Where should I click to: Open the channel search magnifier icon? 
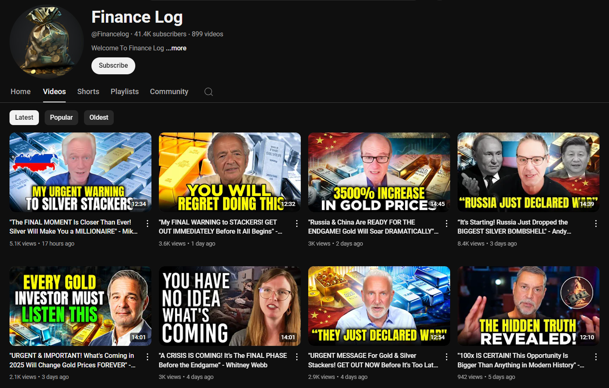pyautogui.click(x=209, y=92)
